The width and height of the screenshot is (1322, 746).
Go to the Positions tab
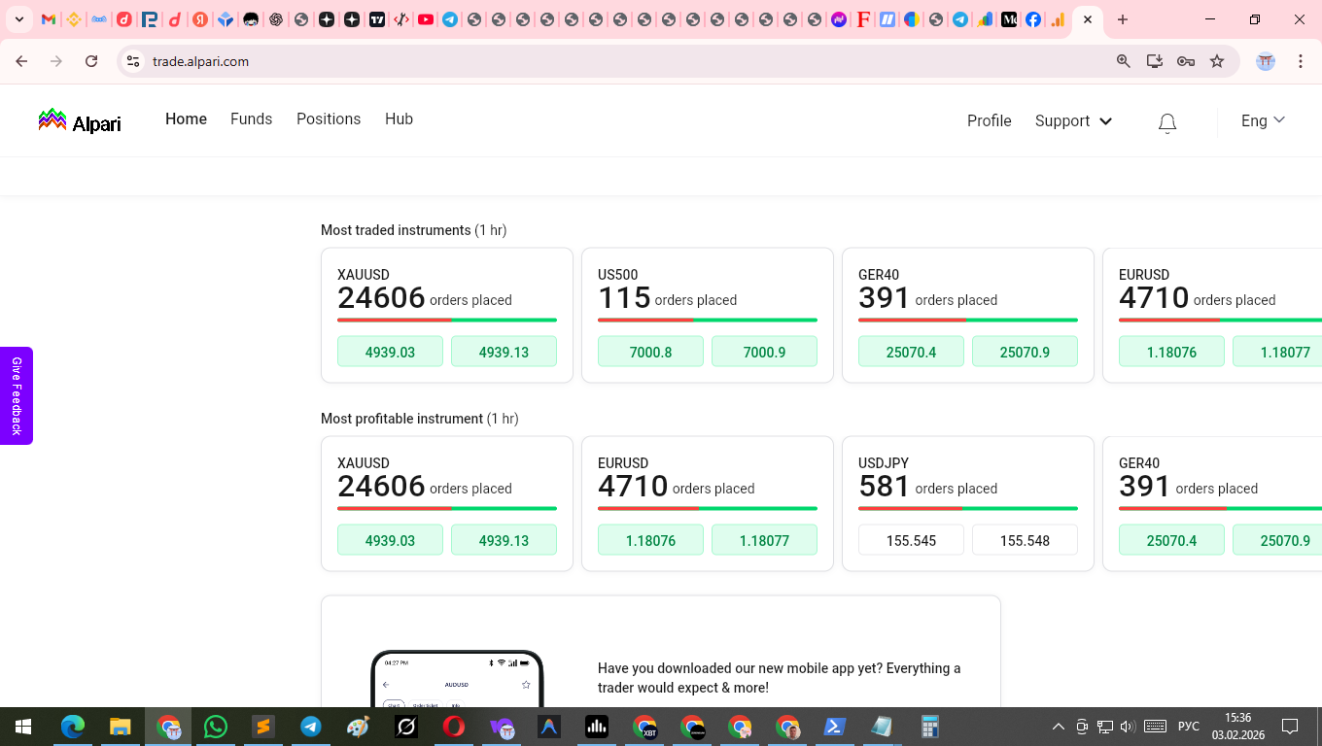coord(329,119)
